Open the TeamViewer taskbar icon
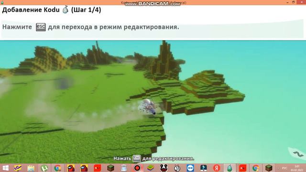Image resolution: width=306 pixels, height=172 pixels. pos(190,168)
